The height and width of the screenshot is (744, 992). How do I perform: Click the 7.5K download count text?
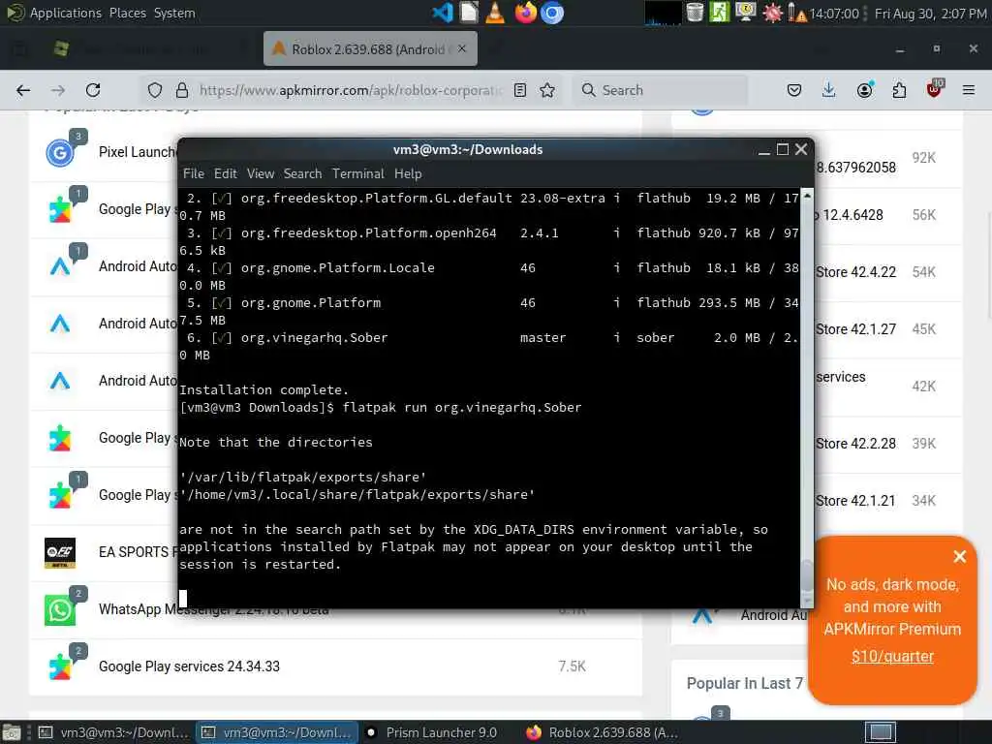tap(572, 666)
